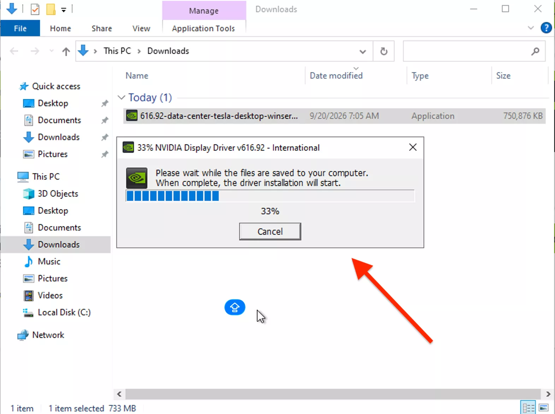The width and height of the screenshot is (555, 414).
Task: Click the 750,876 KB size cell
Action: pyautogui.click(x=523, y=116)
